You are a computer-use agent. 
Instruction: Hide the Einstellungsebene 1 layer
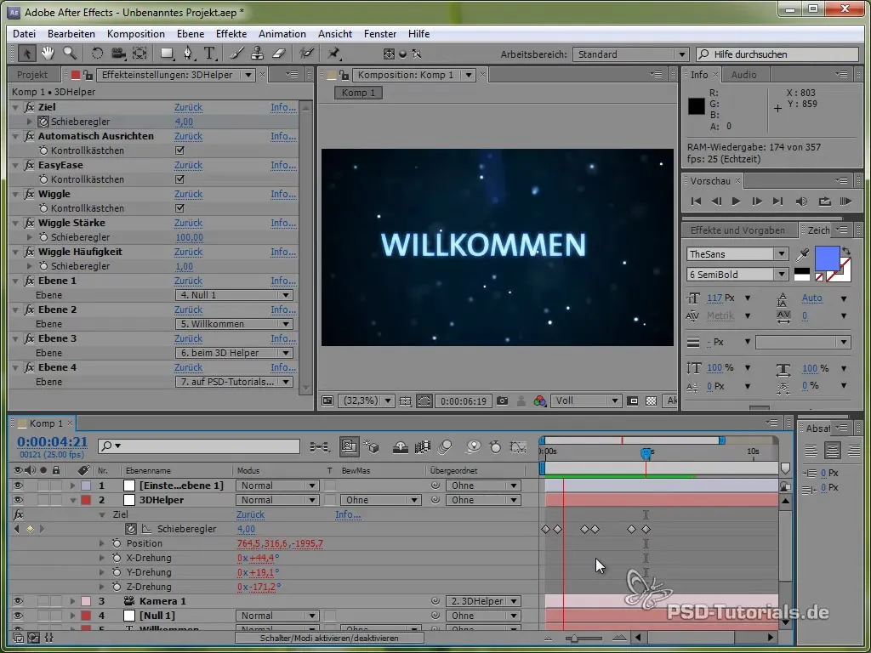pyautogui.click(x=18, y=485)
